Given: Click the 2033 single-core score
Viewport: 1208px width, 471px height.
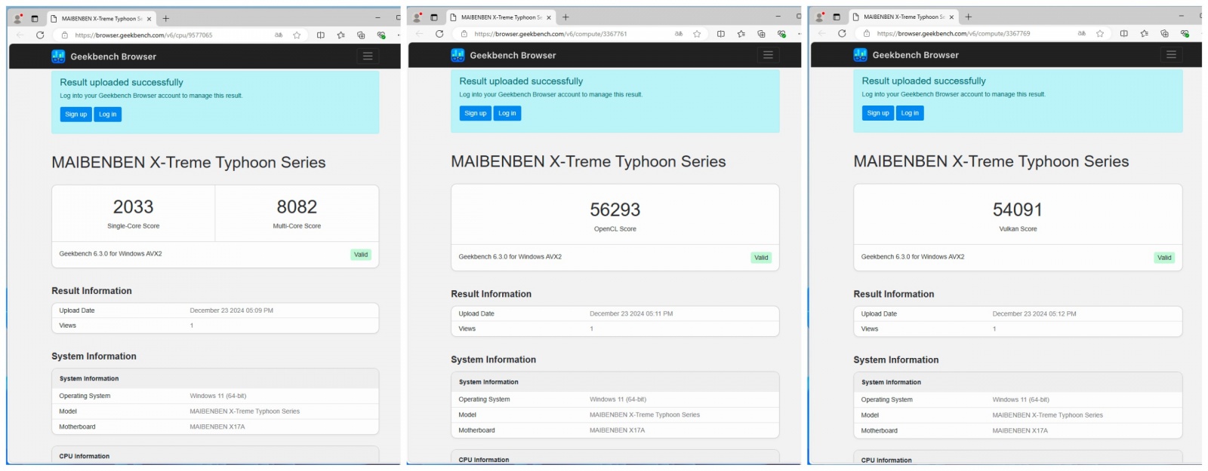Looking at the screenshot, I should [x=134, y=207].
